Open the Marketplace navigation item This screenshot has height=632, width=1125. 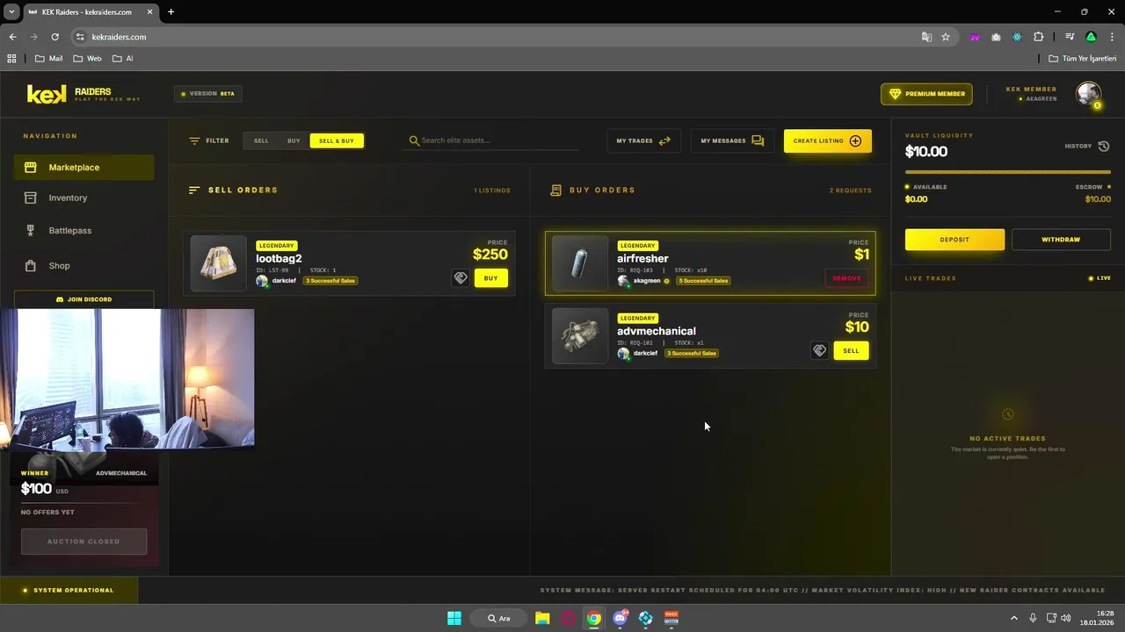83,168
